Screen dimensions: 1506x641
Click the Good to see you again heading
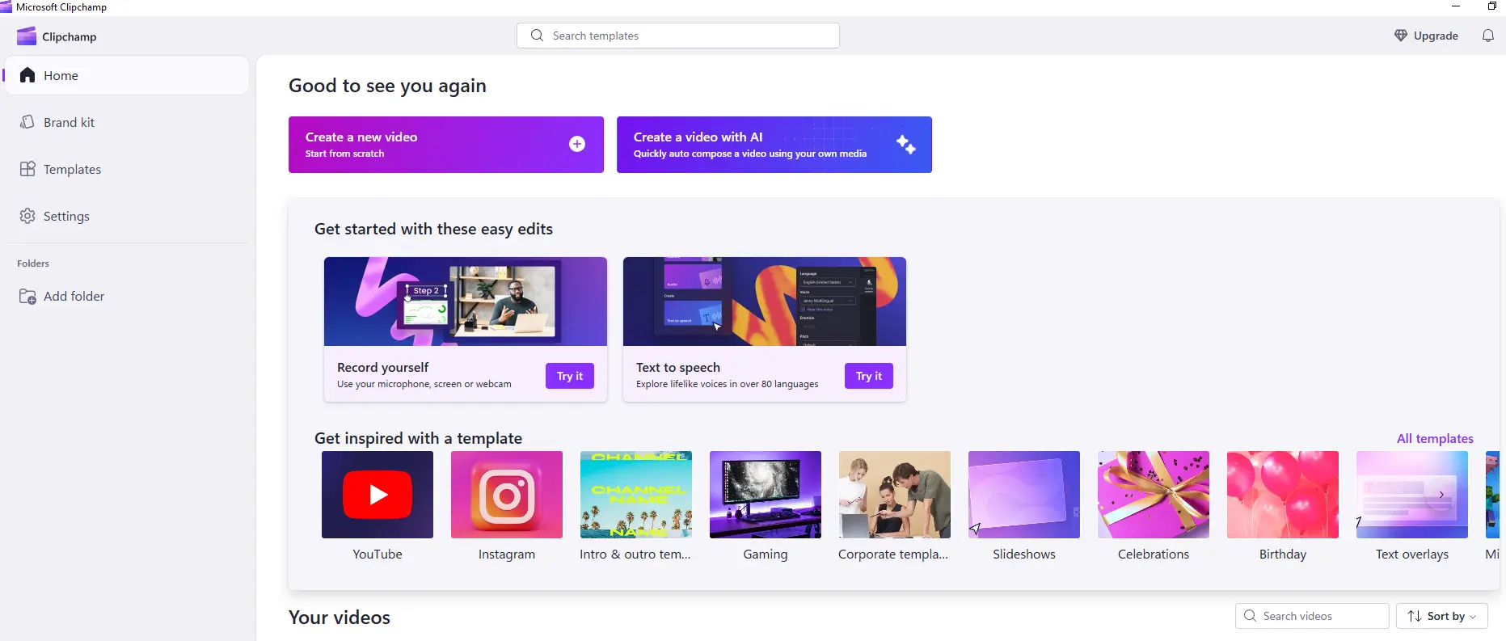click(x=387, y=86)
